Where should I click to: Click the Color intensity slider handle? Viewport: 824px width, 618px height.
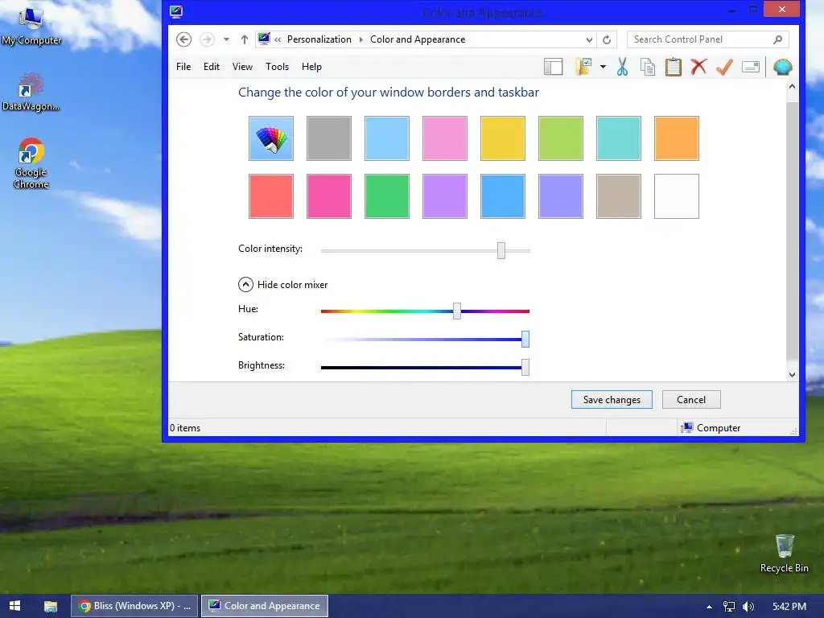[501, 251]
